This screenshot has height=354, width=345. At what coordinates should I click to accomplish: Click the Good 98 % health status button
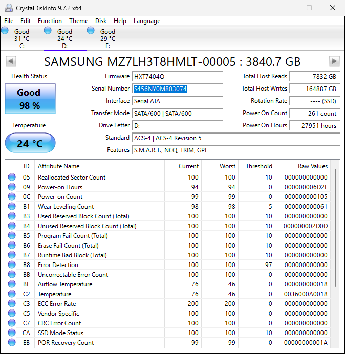point(30,99)
